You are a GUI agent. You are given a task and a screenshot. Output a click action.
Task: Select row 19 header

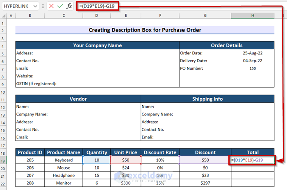3,161
